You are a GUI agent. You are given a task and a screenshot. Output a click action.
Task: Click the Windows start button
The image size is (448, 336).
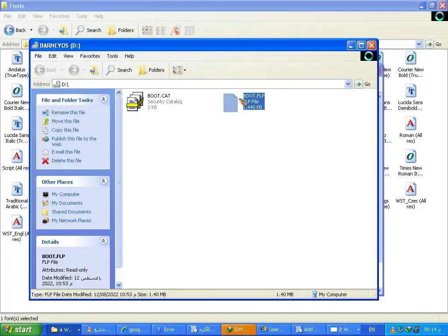pos(21,329)
